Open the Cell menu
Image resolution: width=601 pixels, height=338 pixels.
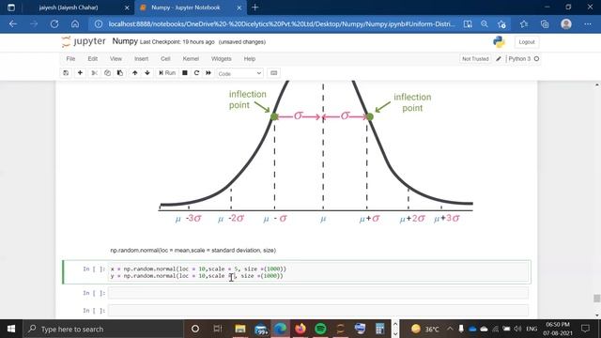click(165, 58)
